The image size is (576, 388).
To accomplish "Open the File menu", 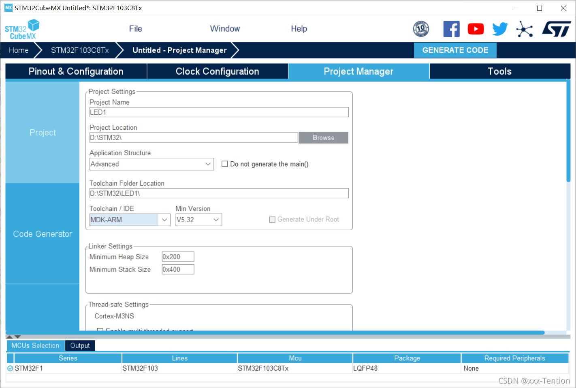I will [x=135, y=29].
